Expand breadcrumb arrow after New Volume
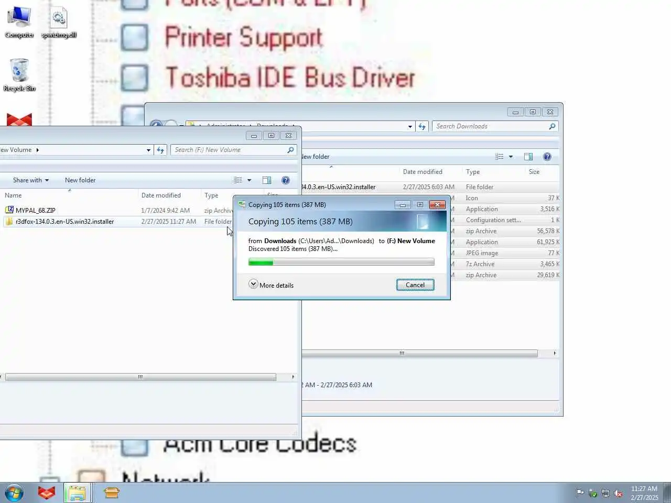 point(37,150)
